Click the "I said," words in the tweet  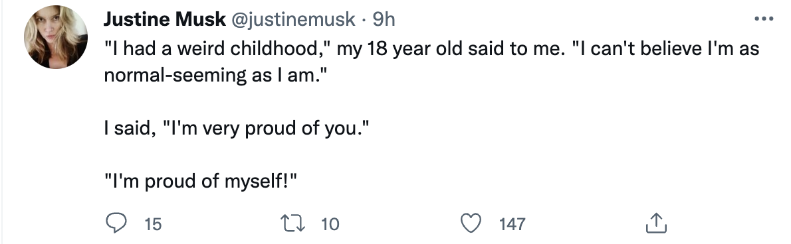130,129
